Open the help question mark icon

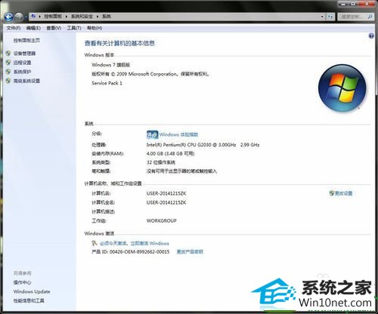pyautogui.click(x=371, y=36)
